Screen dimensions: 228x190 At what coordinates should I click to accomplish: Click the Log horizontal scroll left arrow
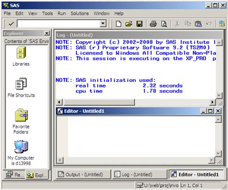(59, 102)
